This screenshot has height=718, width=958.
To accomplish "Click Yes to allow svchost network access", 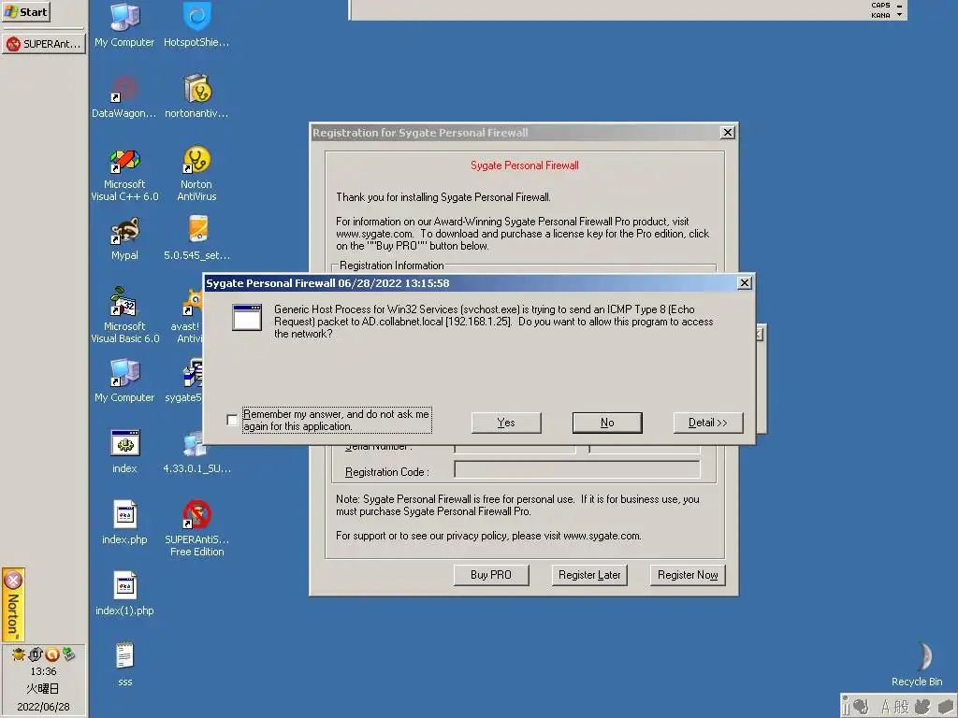I will click(x=506, y=423).
